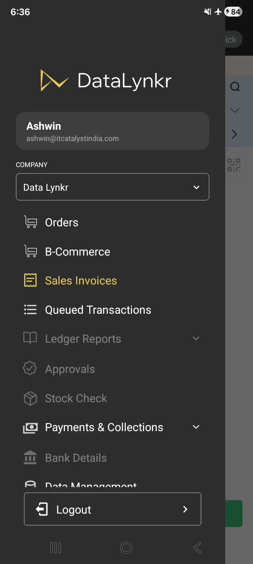Tap the QR code scanner icon
The image size is (253, 564).
click(x=234, y=165)
